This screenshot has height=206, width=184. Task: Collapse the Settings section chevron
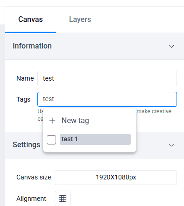171,145
